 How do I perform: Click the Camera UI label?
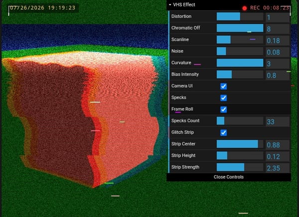click(x=182, y=86)
